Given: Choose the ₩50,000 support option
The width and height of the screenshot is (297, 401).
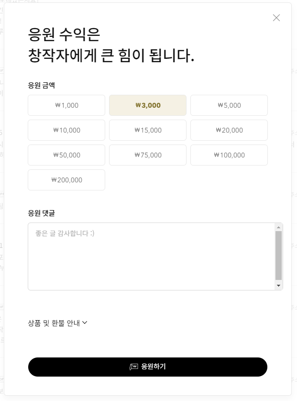Looking at the screenshot, I should point(66,155).
